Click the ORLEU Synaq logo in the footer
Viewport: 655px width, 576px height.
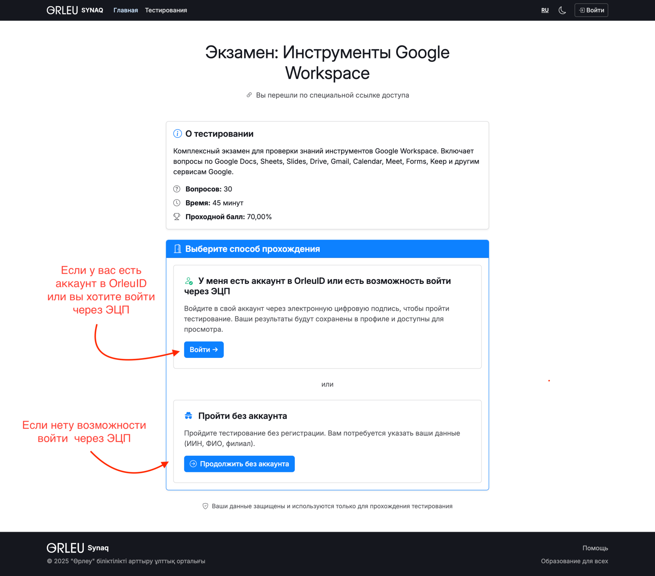pyautogui.click(x=78, y=547)
